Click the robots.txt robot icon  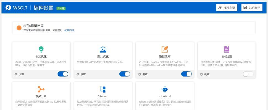tap(165, 89)
